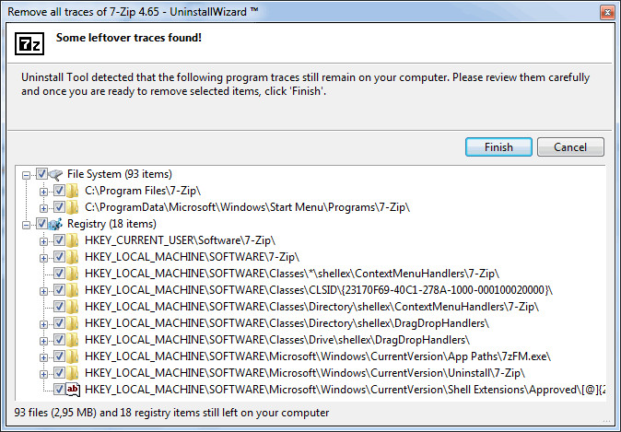Click the 7z application logo icon
The height and width of the screenshot is (432, 621).
tap(29, 43)
